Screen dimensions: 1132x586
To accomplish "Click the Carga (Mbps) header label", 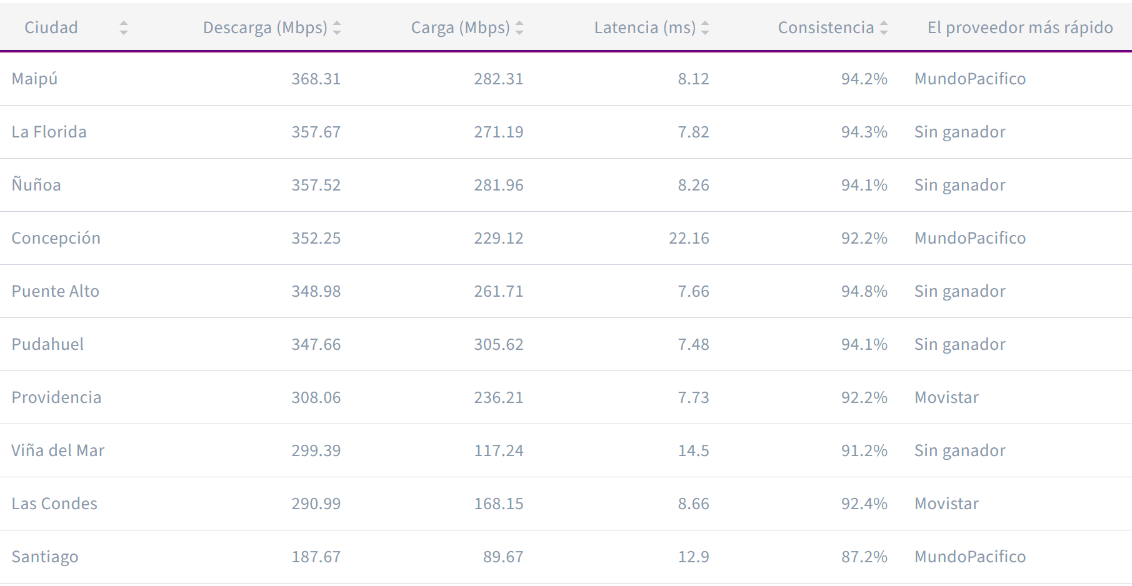I will (x=460, y=27).
